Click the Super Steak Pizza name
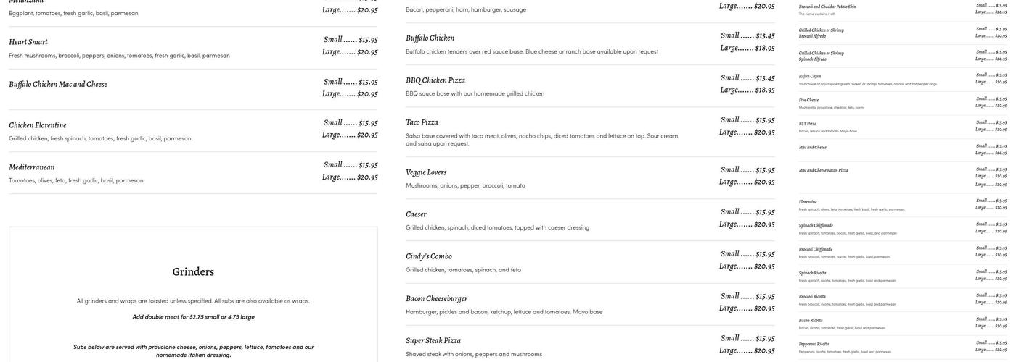The height and width of the screenshot is (362, 1016). [x=433, y=340]
